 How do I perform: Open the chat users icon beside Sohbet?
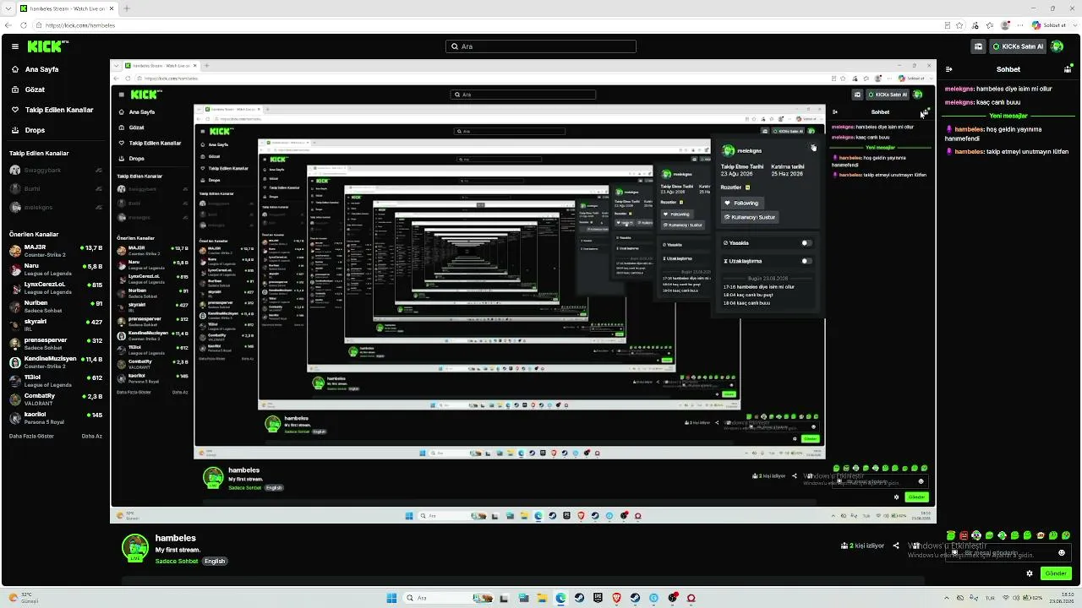click(1066, 69)
